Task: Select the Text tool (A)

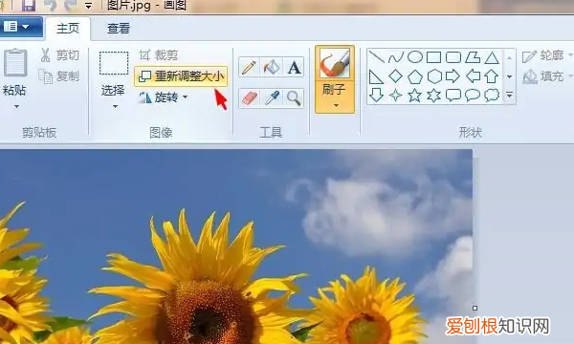Action: [294, 67]
